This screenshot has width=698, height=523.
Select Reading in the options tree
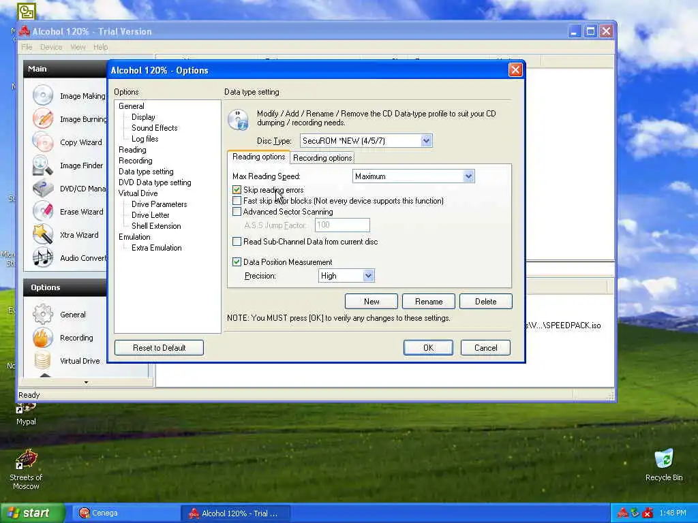pyautogui.click(x=132, y=150)
